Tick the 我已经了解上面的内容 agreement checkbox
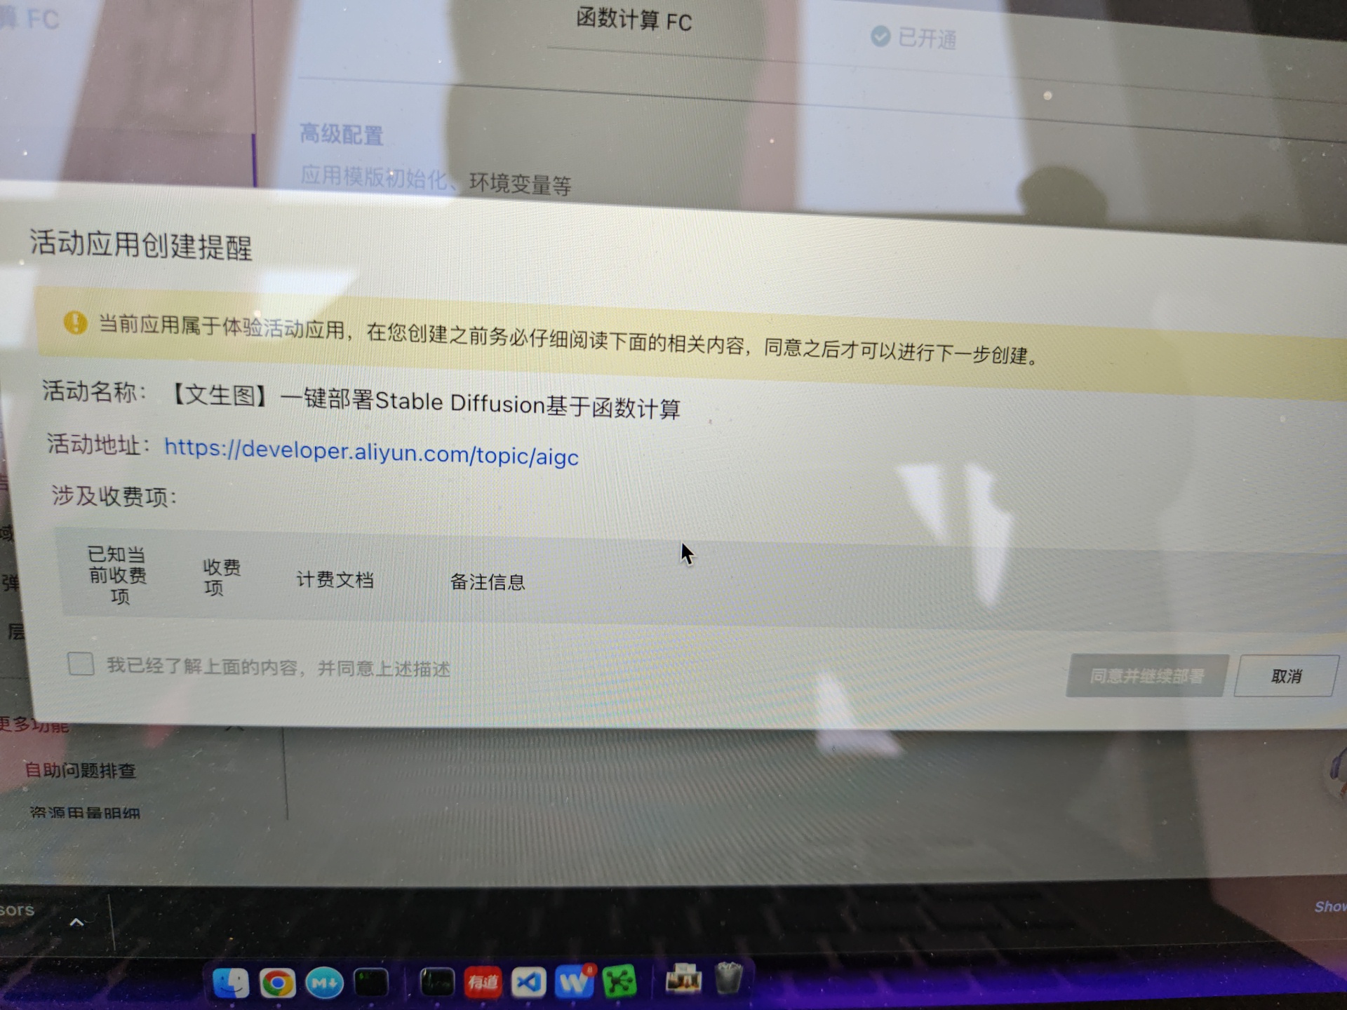Viewport: 1347px width, 1010px height. click(x=81, y=664)
